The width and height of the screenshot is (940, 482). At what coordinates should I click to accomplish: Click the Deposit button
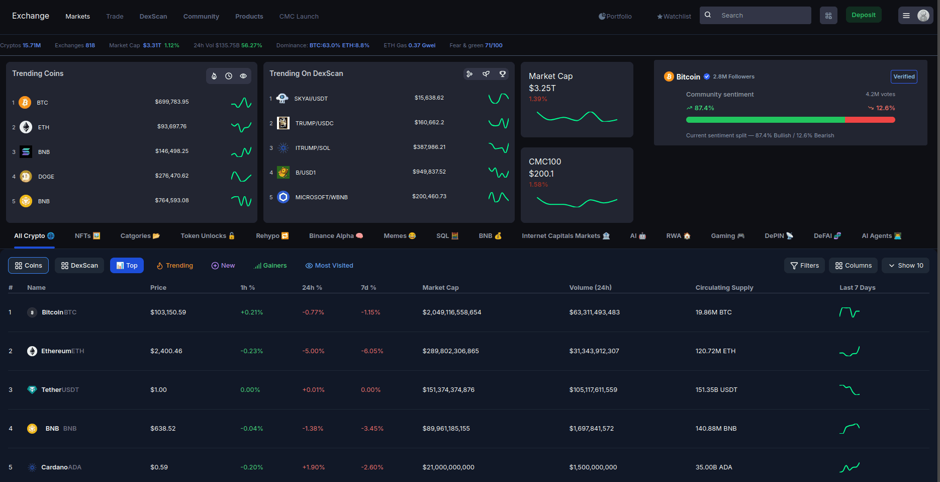[864, 15]
